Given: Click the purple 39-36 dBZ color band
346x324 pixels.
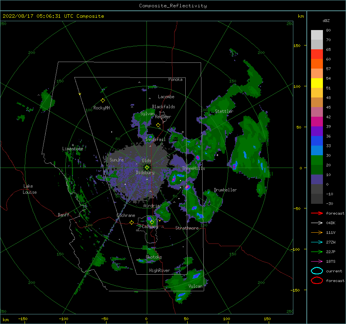Looking at the screenshot, I should tap(317, 131).
